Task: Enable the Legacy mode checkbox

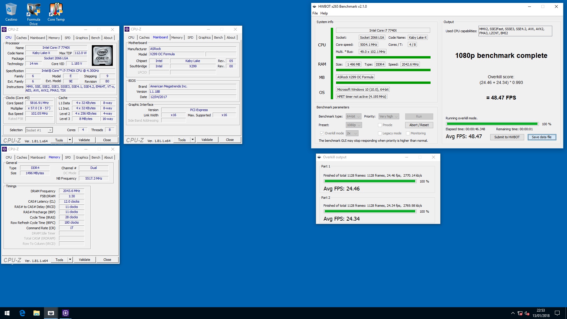Action: (x=380, y=133)
